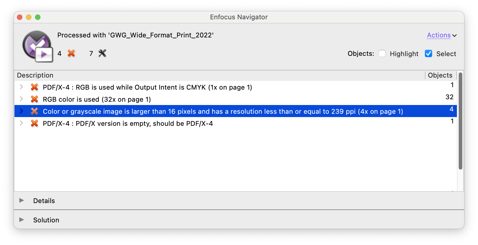Expand the PDF/X version is empty row
The image size is (478, 245).
tap(21, 123)
